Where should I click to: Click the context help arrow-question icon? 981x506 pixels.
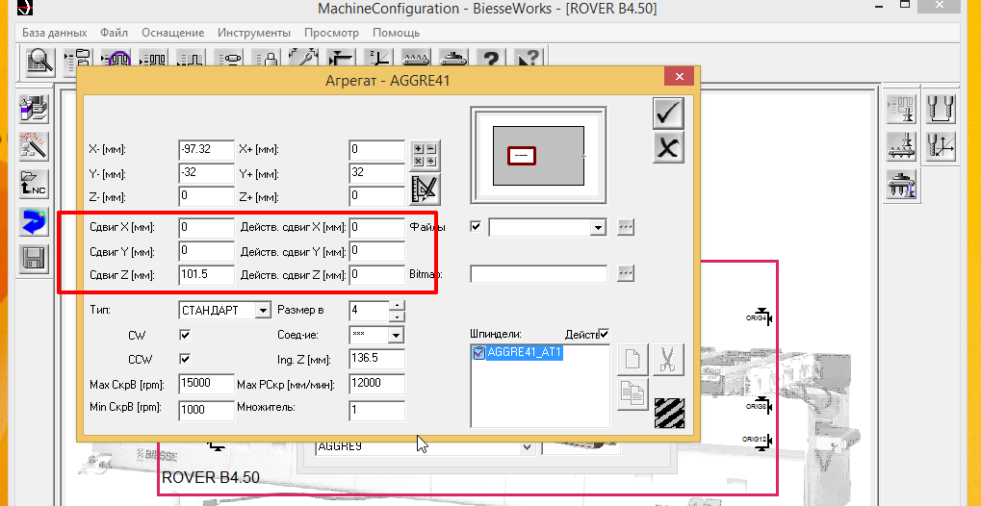tap(529, 59)
